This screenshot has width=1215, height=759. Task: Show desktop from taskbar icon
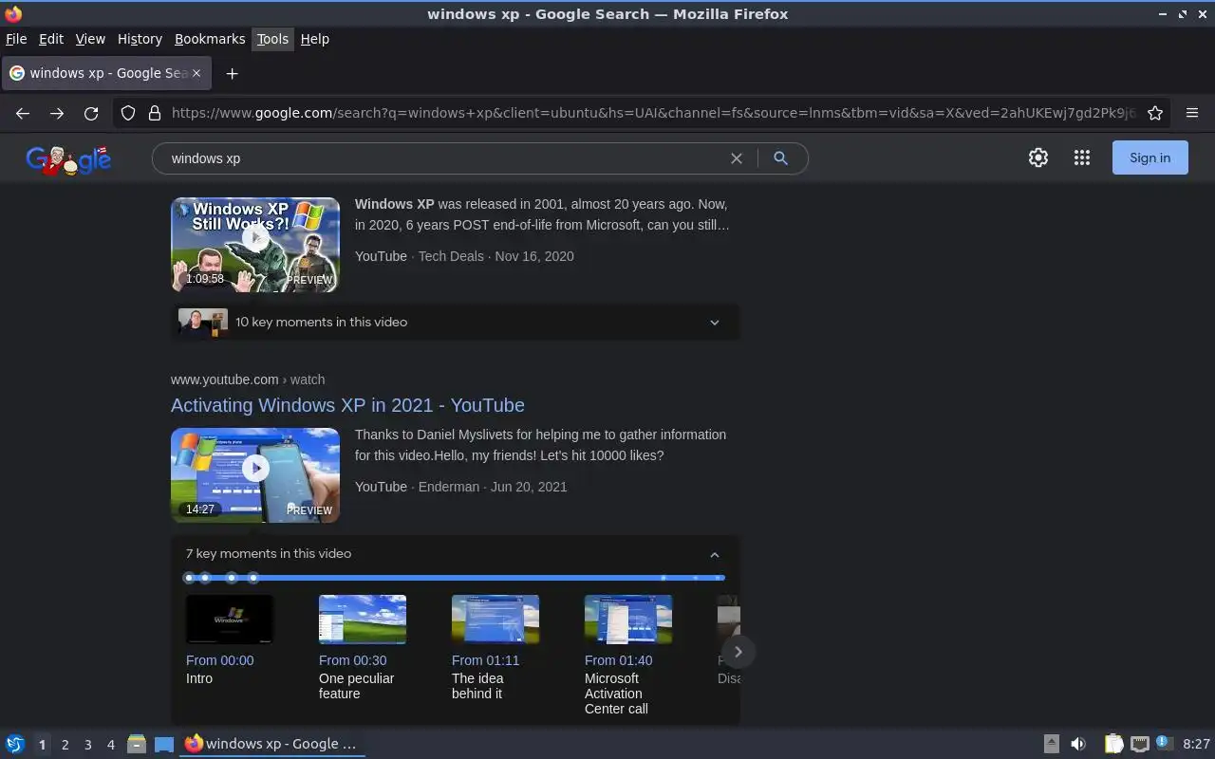(164, 744)
